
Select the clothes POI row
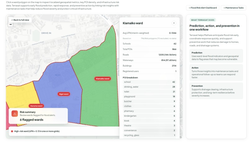point(150,106)
